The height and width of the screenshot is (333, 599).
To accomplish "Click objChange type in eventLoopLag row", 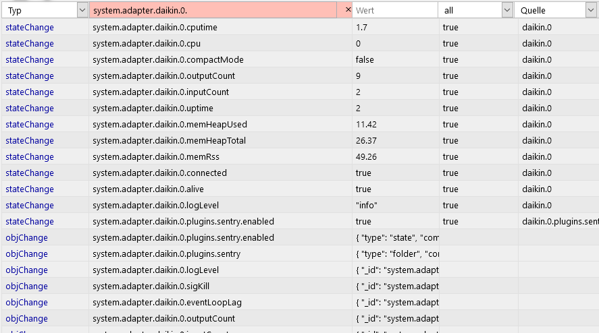I will pos(27,303).
